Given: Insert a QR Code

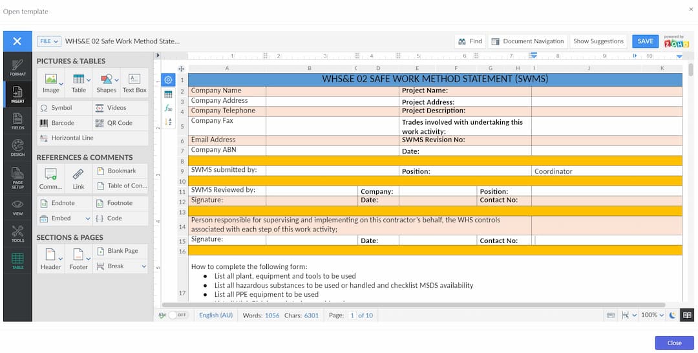Looking at the screenshot, I should (121, 123).
